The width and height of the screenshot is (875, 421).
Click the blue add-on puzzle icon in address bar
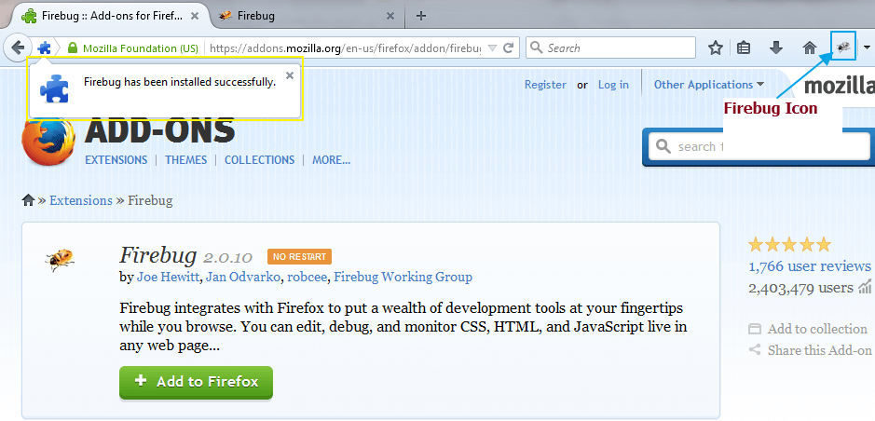coord(44,48)
